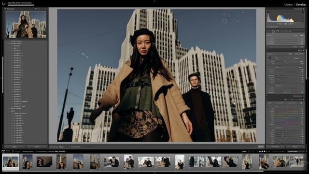The image size is (309, 174).
Task: Select the Radial Filter tool
Action: click(x=286, y=31)
